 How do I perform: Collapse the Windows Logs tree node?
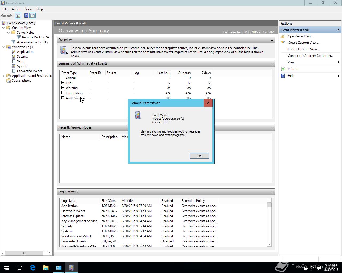tap(3, 47)
